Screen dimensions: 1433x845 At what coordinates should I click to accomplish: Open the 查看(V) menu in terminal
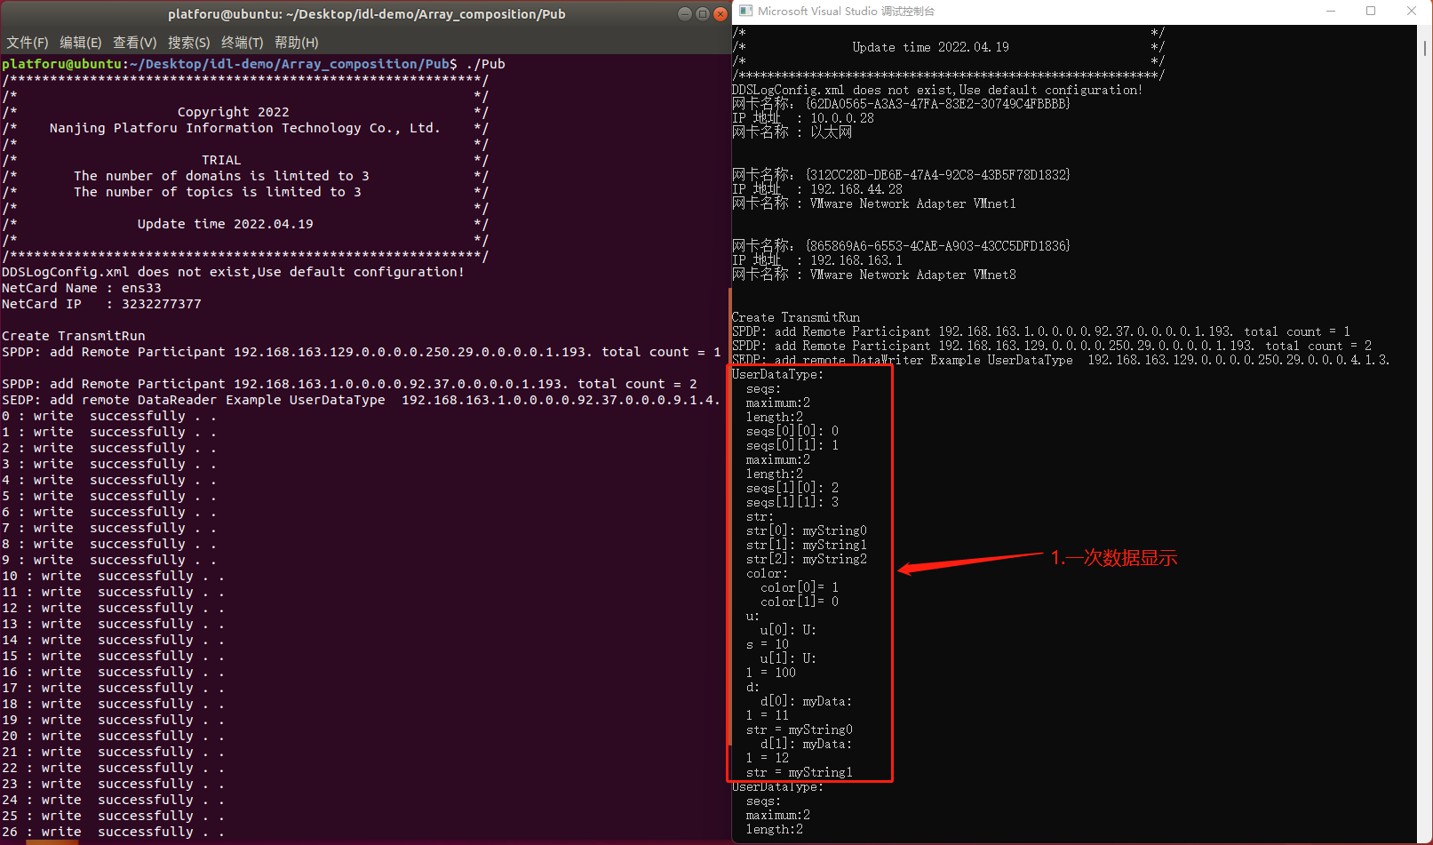pos(135,43)
